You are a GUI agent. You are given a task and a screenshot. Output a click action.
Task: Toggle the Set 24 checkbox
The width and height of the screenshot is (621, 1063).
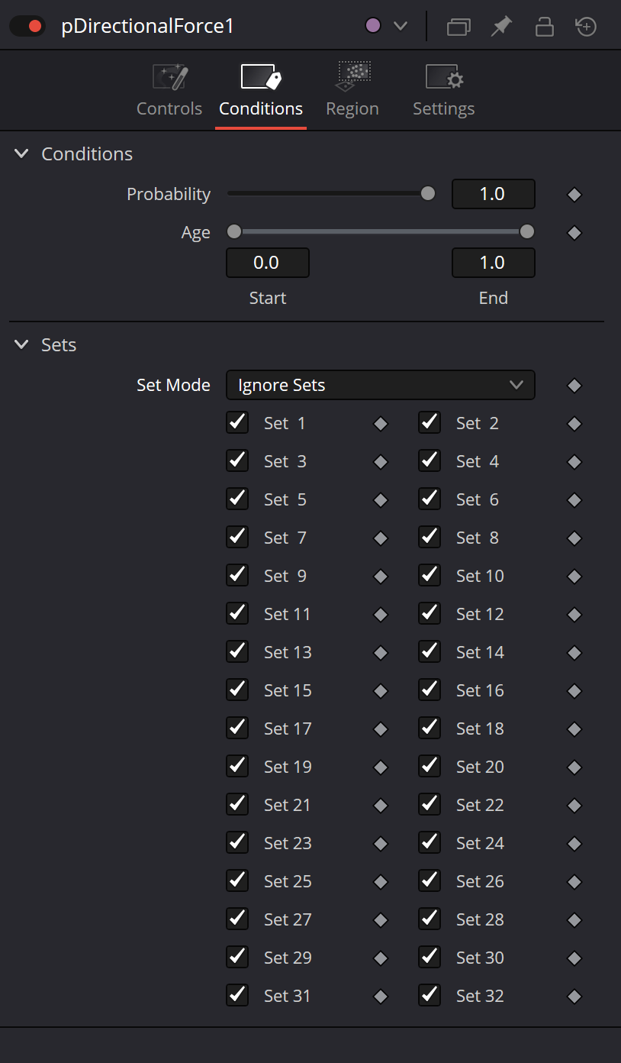(x=430, y=842)
